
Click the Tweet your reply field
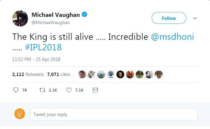pyautogui.click(x=114, y=114)
